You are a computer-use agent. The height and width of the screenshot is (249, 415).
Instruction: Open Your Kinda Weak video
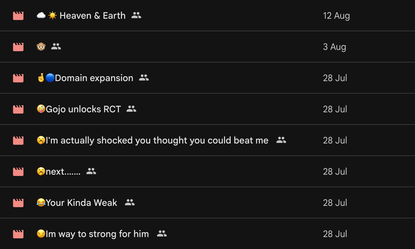point(81,203)
